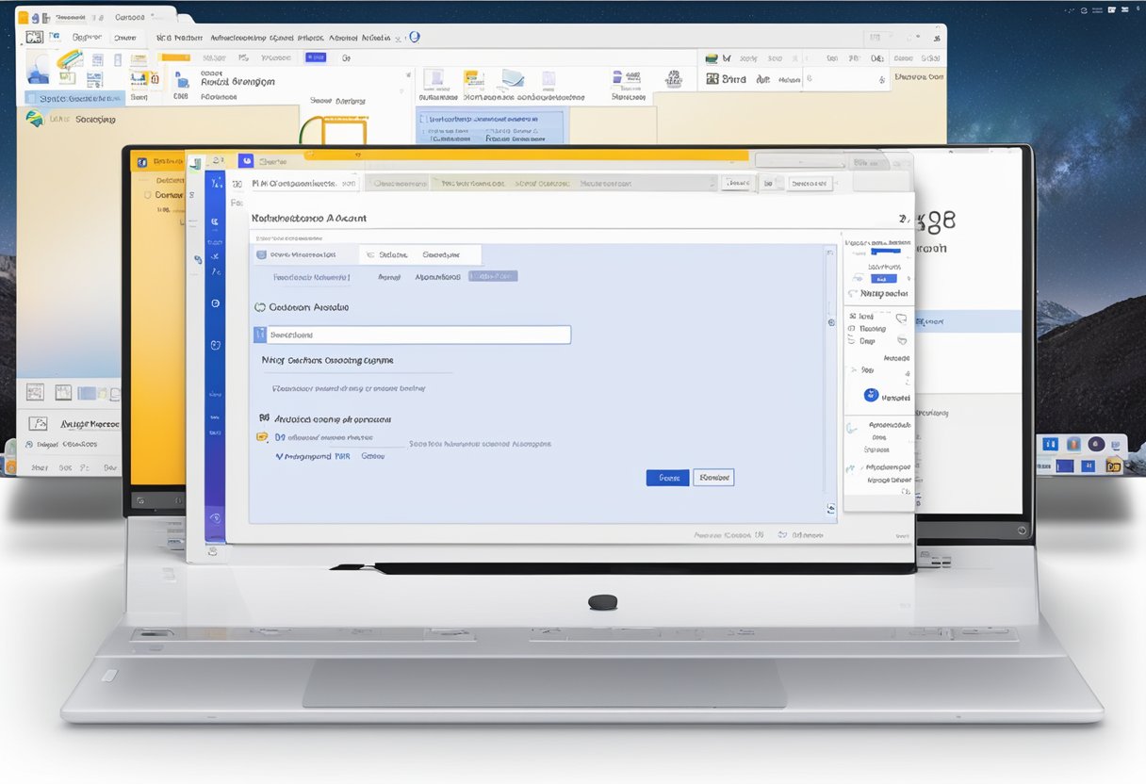
Task: Open the account settings gear icon in the dialog
Action: pyautogui.click(x=829, y=322)
